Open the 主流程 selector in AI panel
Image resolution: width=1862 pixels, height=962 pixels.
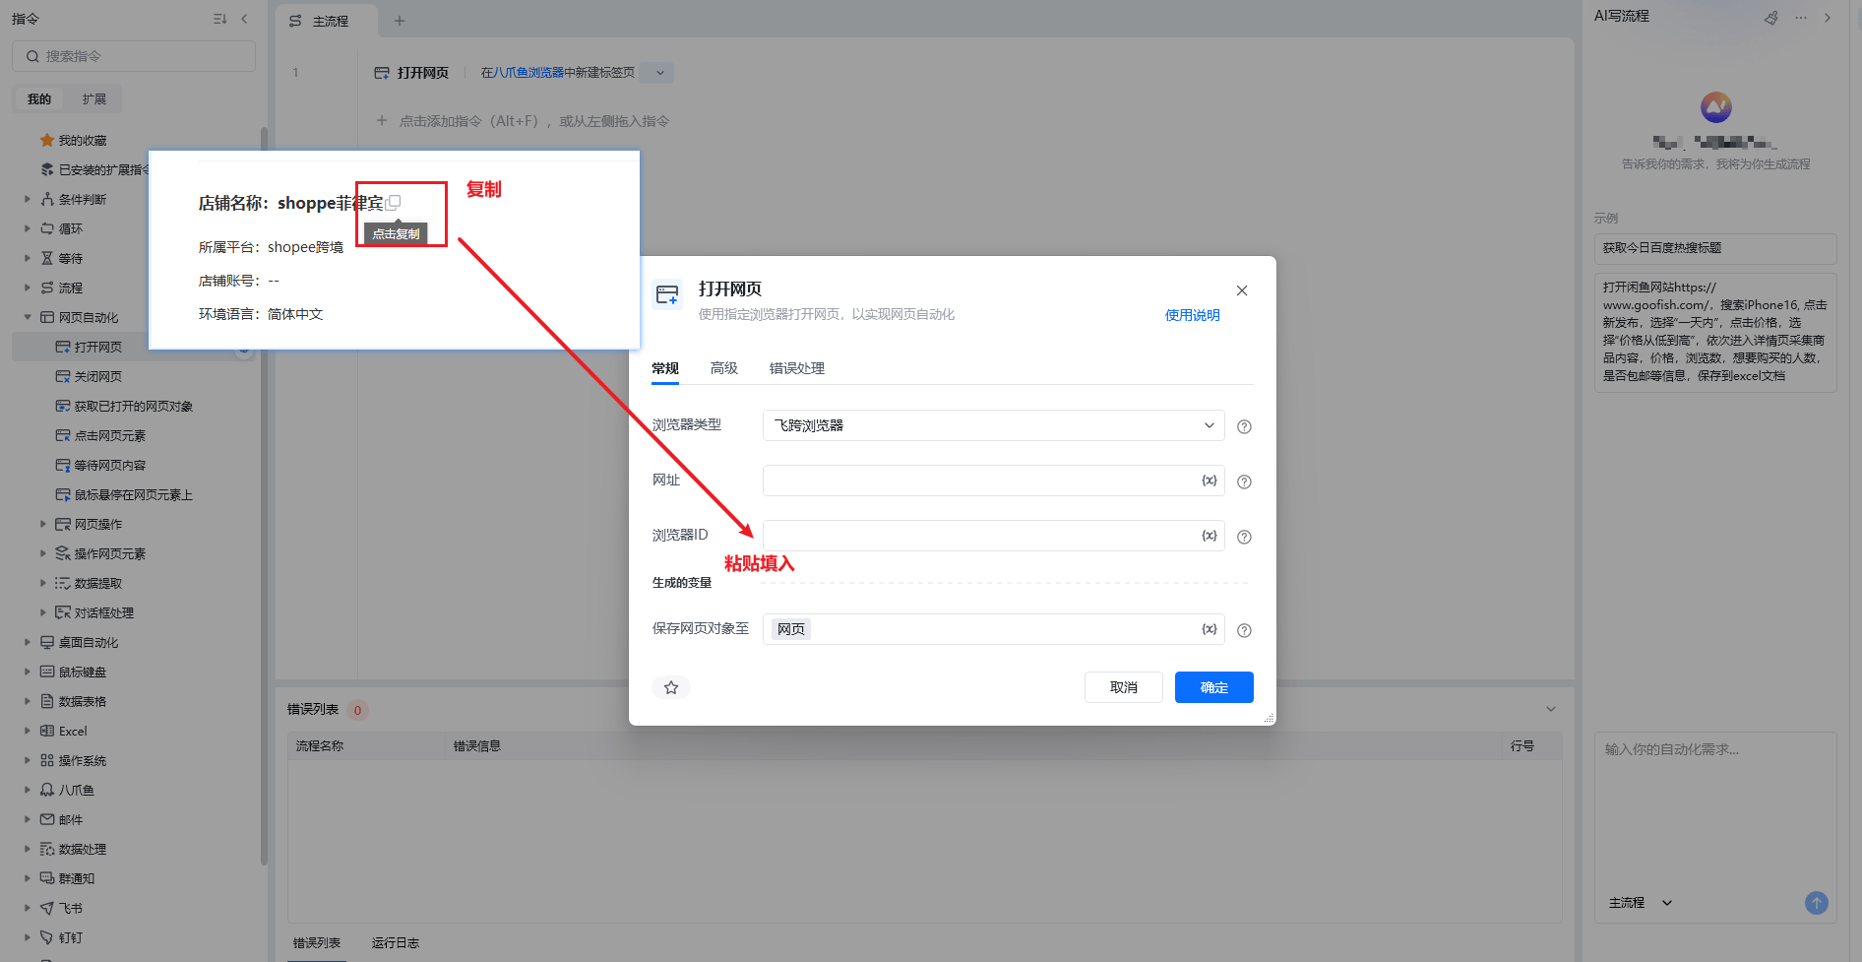point(1640,902)
